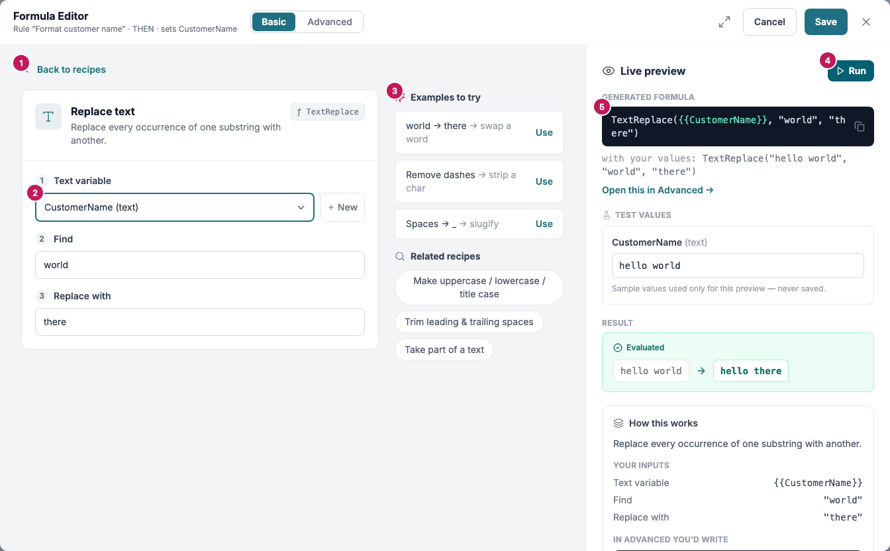Run the live preview

(x=851, y=71)
